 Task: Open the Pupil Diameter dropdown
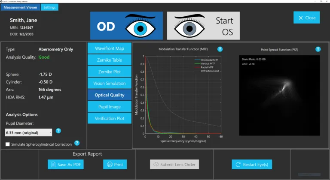[x=29, y=132]
